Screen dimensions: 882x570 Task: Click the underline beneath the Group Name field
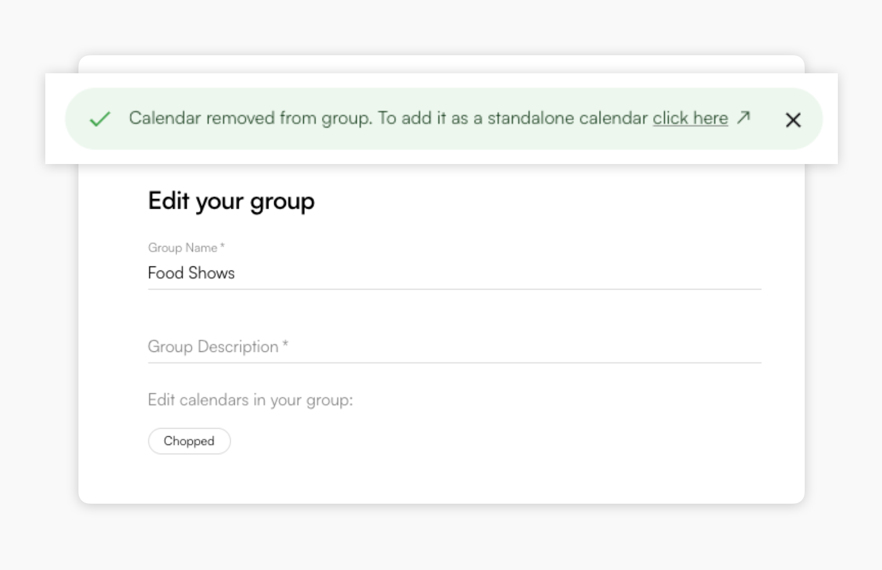[x=453, y=288]
